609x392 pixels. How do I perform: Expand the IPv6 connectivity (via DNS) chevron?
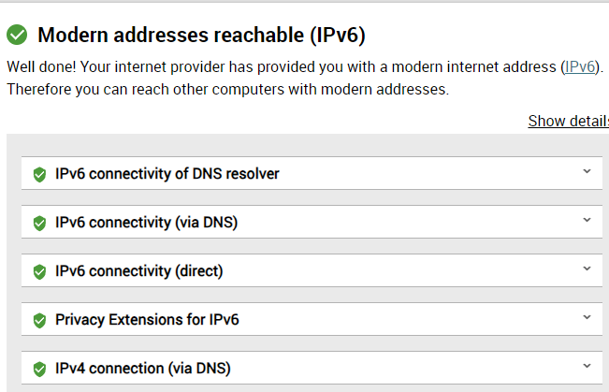[x=587, y=220]
